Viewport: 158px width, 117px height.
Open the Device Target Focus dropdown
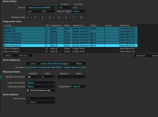79,11
